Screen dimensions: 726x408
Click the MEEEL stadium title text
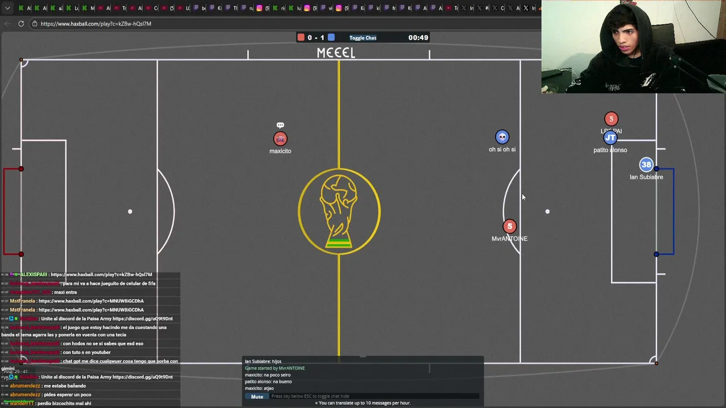click(x=336, y=53)
